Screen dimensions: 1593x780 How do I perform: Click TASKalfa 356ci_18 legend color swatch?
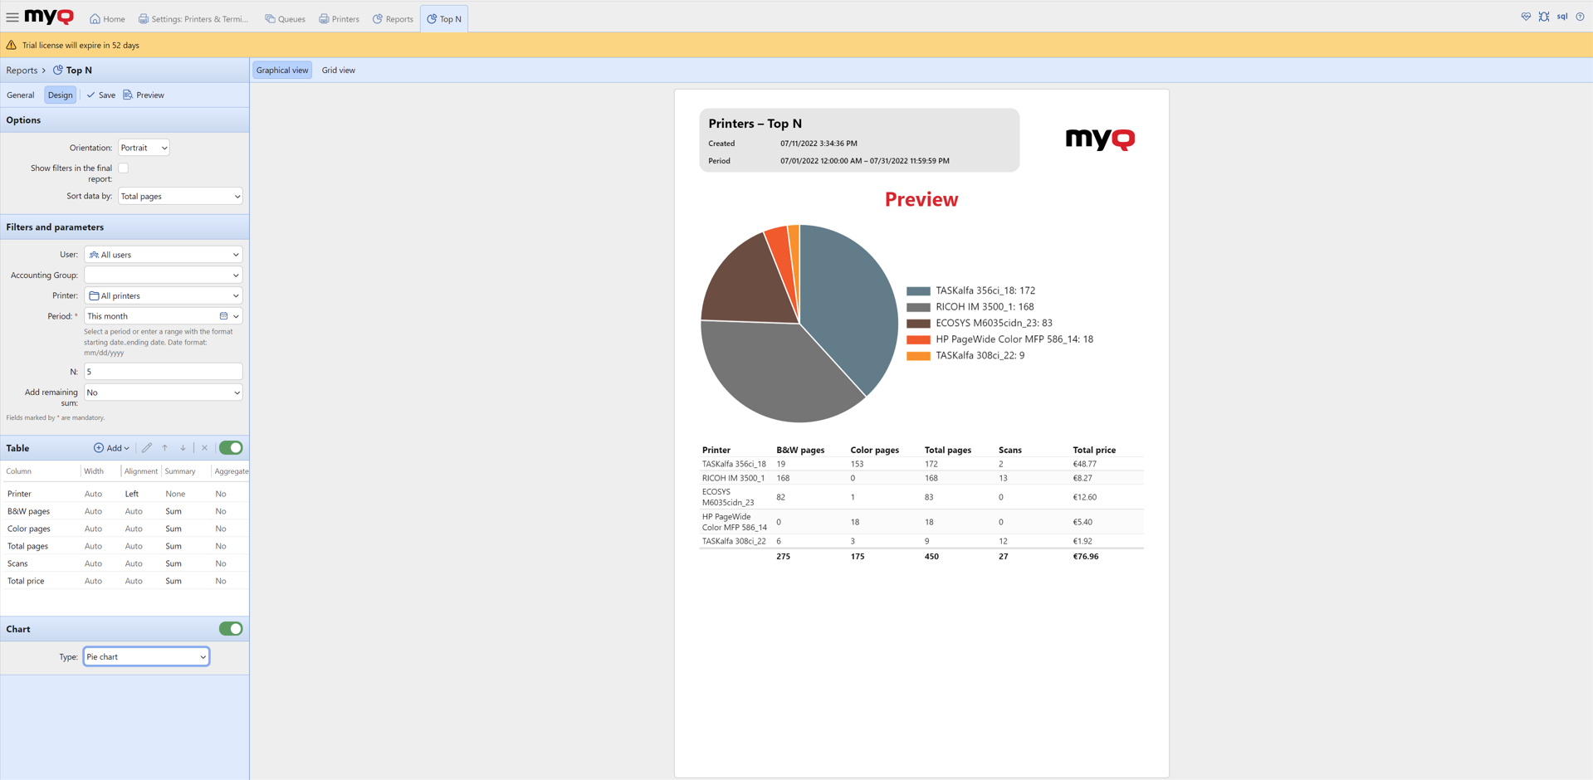pyautogui.click(x=918, y=291)
